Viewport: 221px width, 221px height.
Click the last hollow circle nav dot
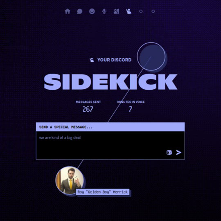pyautogui.click(x=153, y=11)
